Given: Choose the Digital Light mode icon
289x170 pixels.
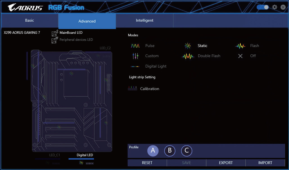Looking at the screenshot, I should click(135, 66).
